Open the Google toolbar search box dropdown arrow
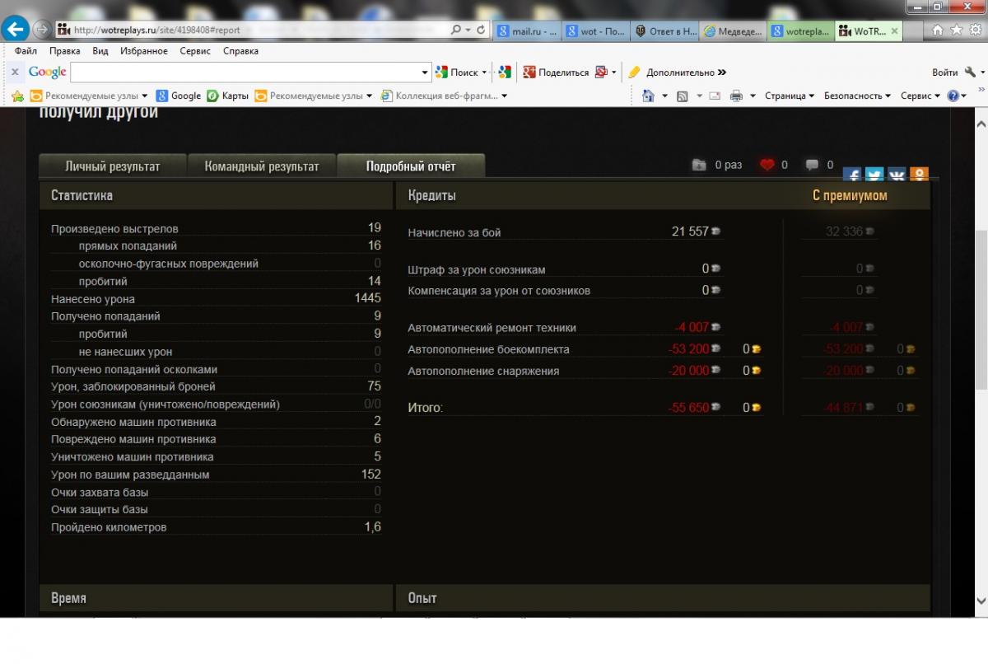988x664 pixels. coord(425,72)
